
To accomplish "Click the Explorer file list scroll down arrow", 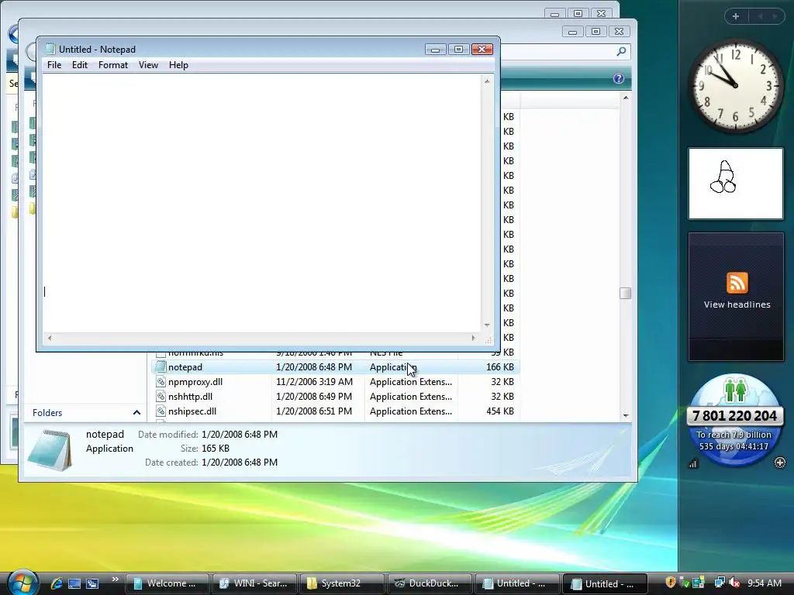I will [x=626, y=415].
